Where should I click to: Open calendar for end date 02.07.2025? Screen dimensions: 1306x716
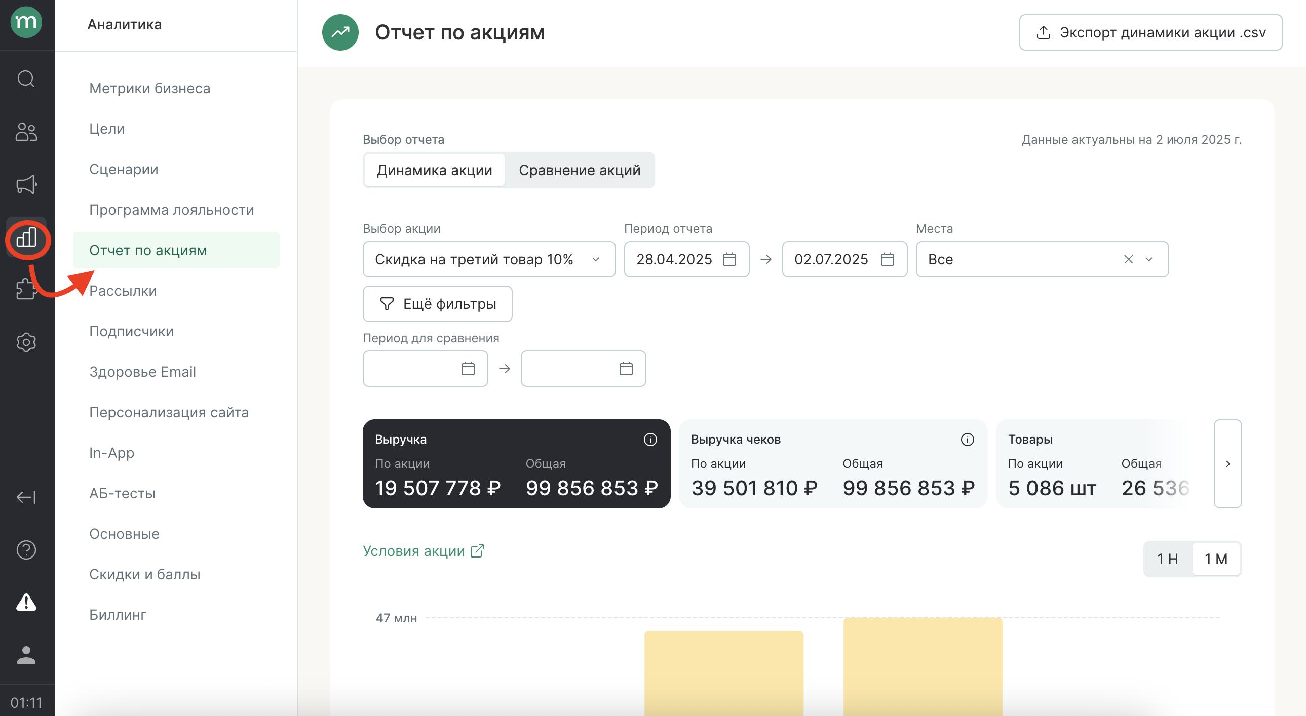[887, 259]
